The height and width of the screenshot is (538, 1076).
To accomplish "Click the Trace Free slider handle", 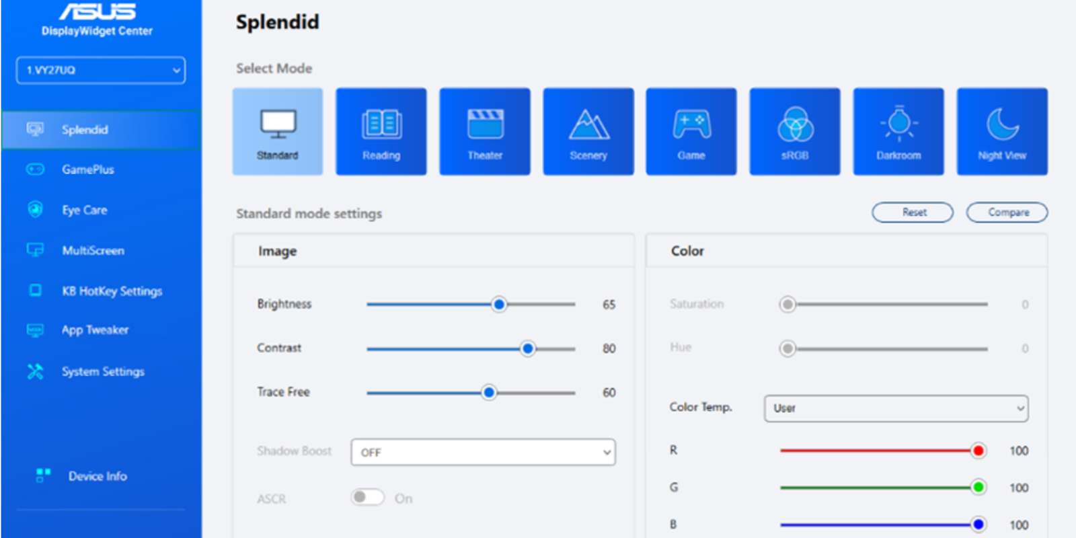I will [489, 392].
